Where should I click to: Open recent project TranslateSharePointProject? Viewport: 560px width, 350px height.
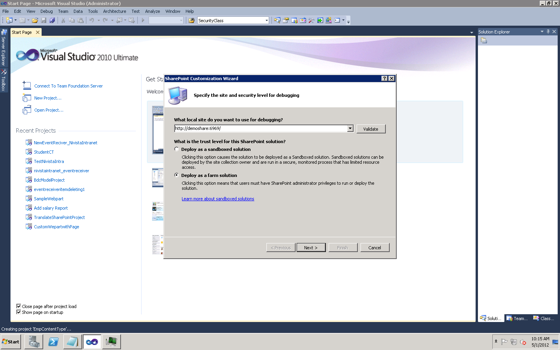pyautogui.click(x=59, y=217)
